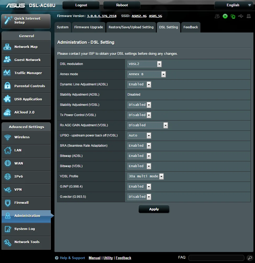
Task: Click the Firewall shield icon
Action: coord(8,202)
